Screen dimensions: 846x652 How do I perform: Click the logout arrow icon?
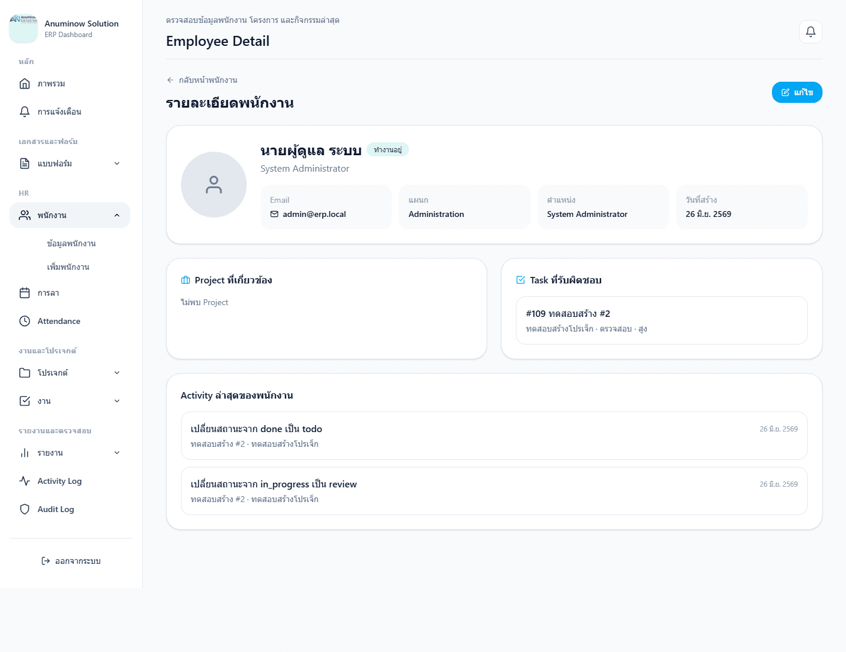[x=46, y=561]
